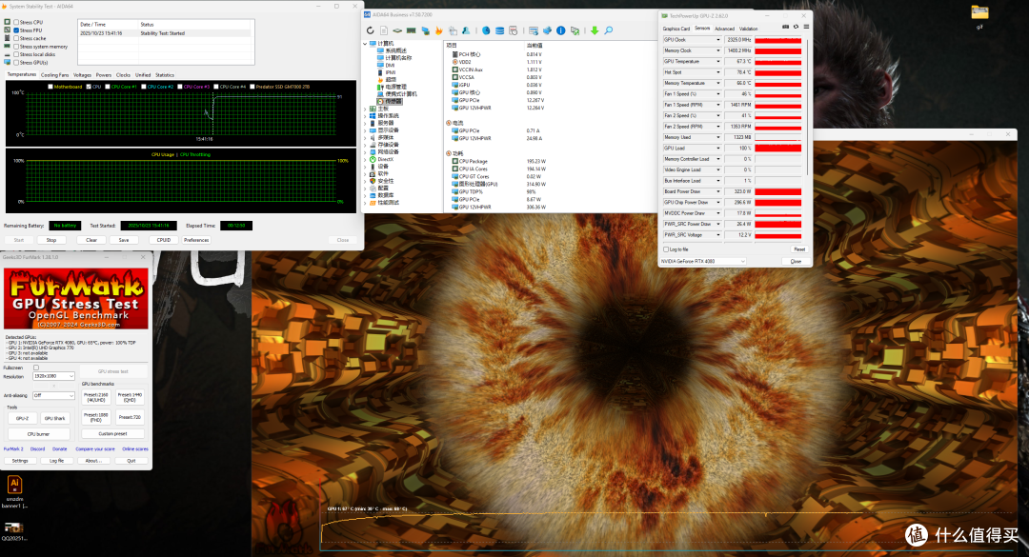This screenshot has height=557, width=1029.
Task: Click the GPU-Z sensors vertical scrollbar
Action: (x=807, y=105)
